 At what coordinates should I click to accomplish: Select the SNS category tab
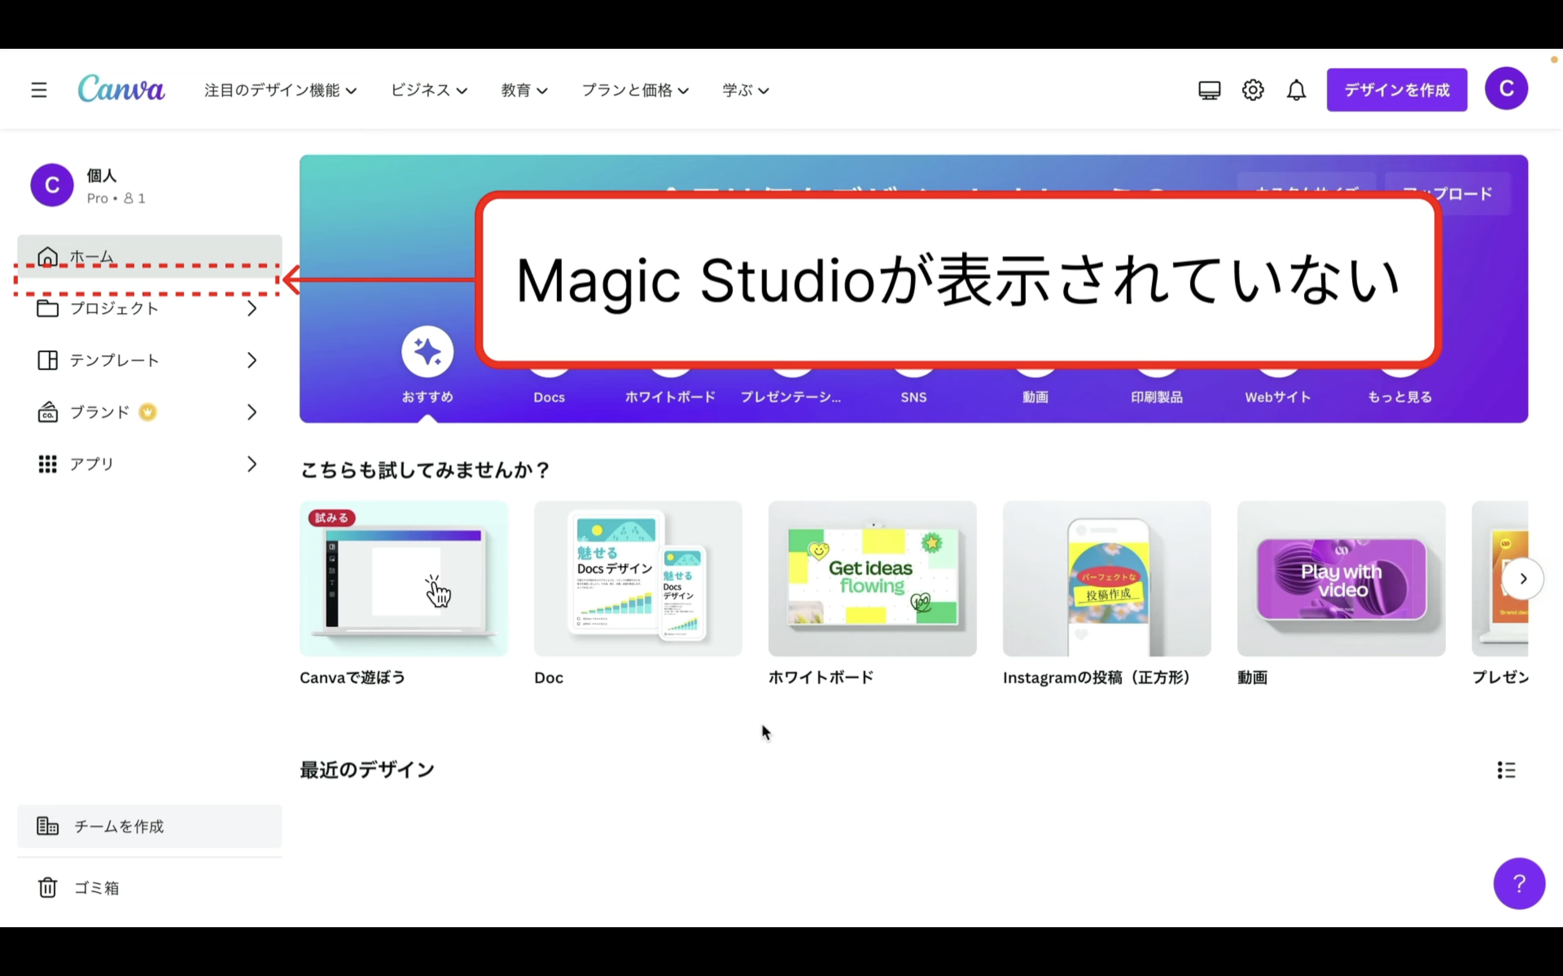(913, 397)
